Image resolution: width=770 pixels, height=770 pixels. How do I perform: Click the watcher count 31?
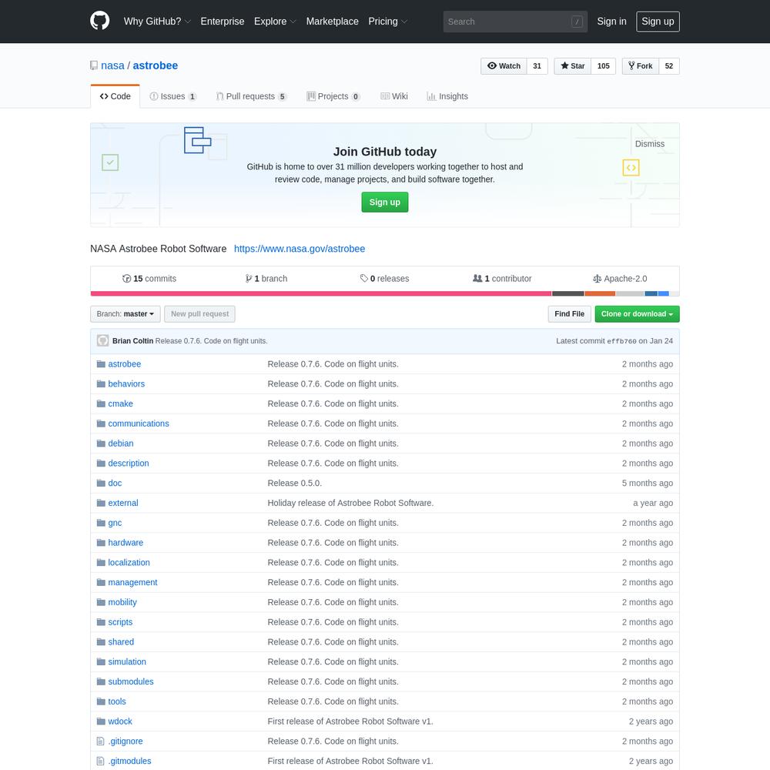(537, 65)
